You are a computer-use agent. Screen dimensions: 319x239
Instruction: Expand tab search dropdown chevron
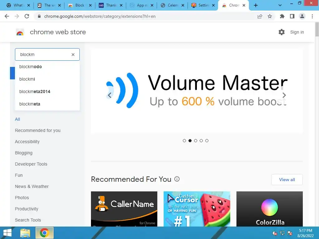(x=280, y=6)
